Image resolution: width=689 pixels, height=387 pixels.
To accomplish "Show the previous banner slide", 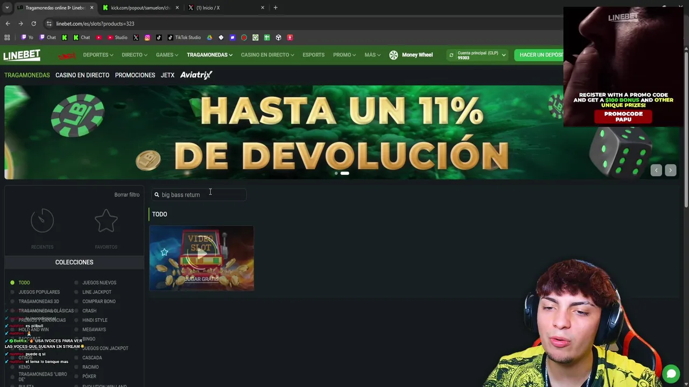I will [x=656, y=170].
